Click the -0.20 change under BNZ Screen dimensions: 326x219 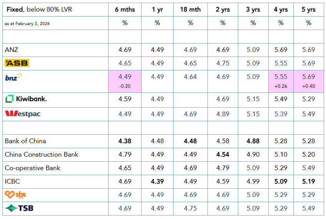pyautogui.click(x=125, y=86)
